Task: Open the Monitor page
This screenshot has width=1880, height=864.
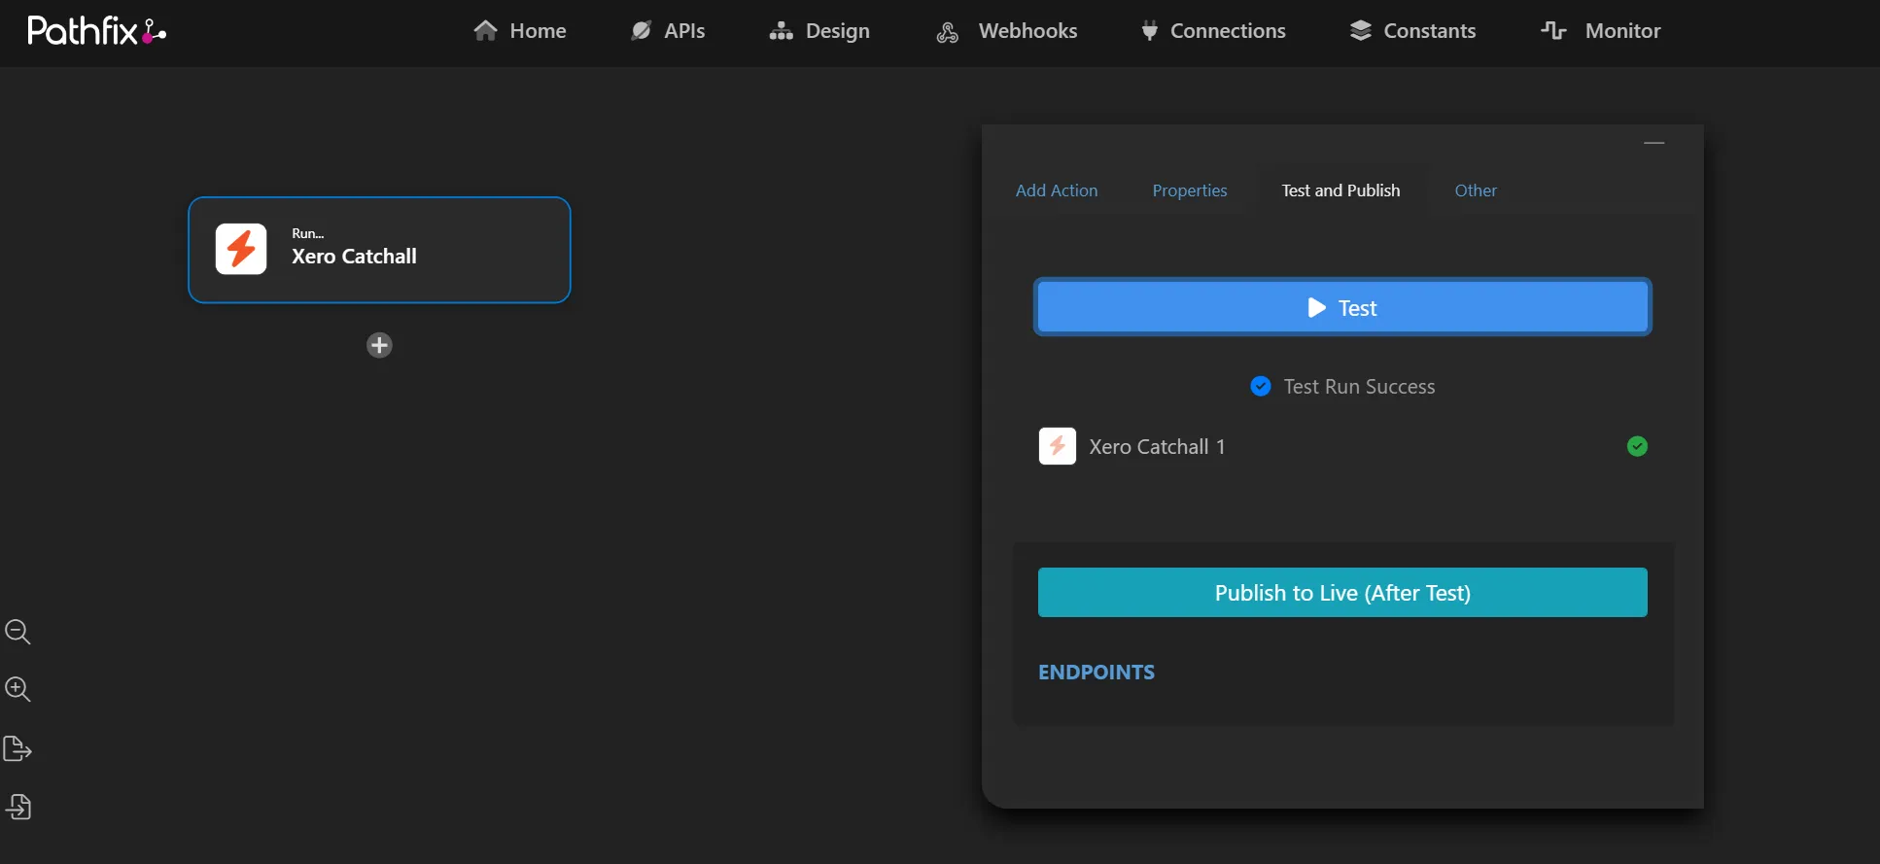Action: (x=1601, y=31)
